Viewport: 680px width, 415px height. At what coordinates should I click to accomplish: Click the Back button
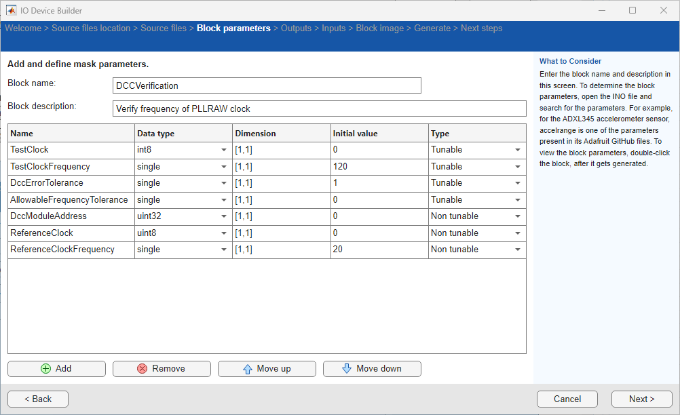37,399
